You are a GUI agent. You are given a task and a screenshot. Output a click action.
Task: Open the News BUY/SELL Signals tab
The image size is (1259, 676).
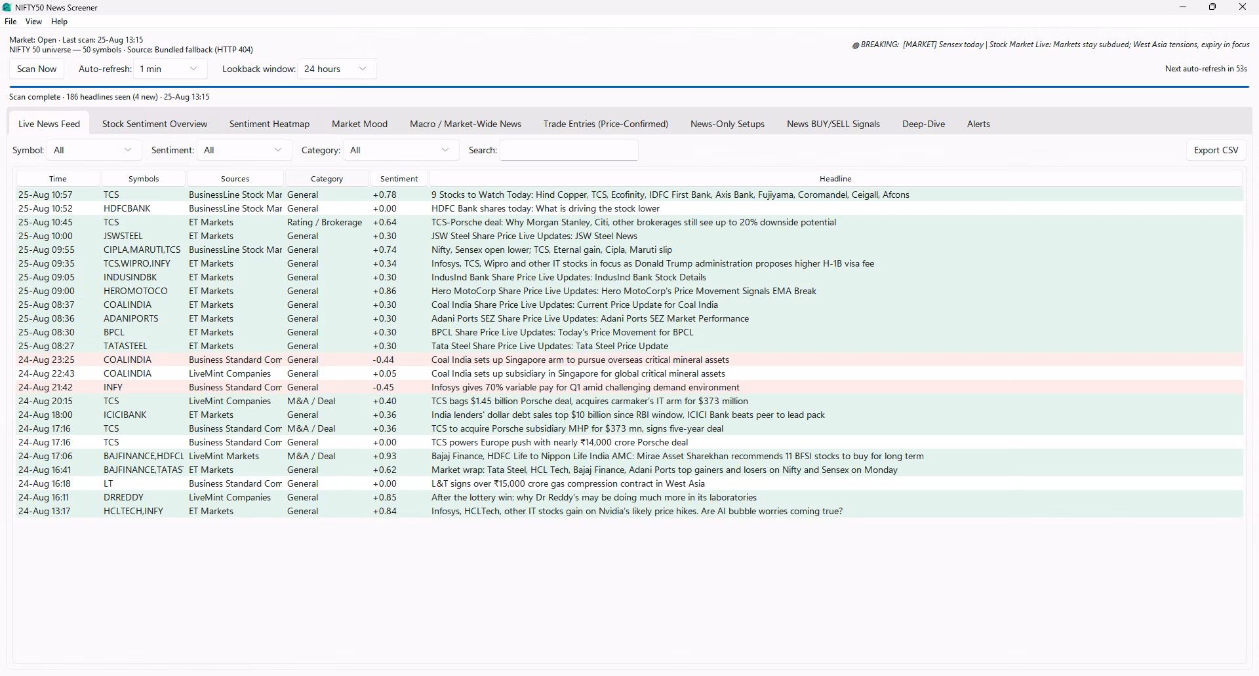(833, 124)
